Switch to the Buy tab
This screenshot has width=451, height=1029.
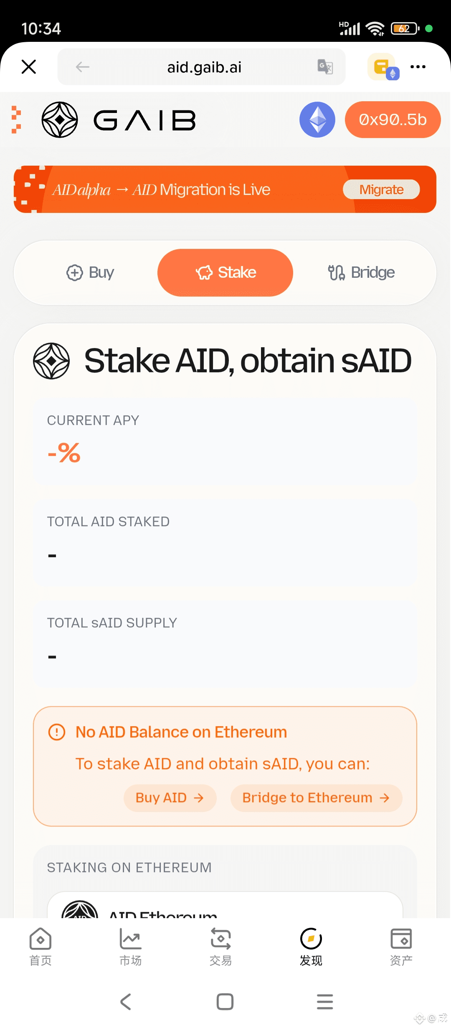point(90,273)
